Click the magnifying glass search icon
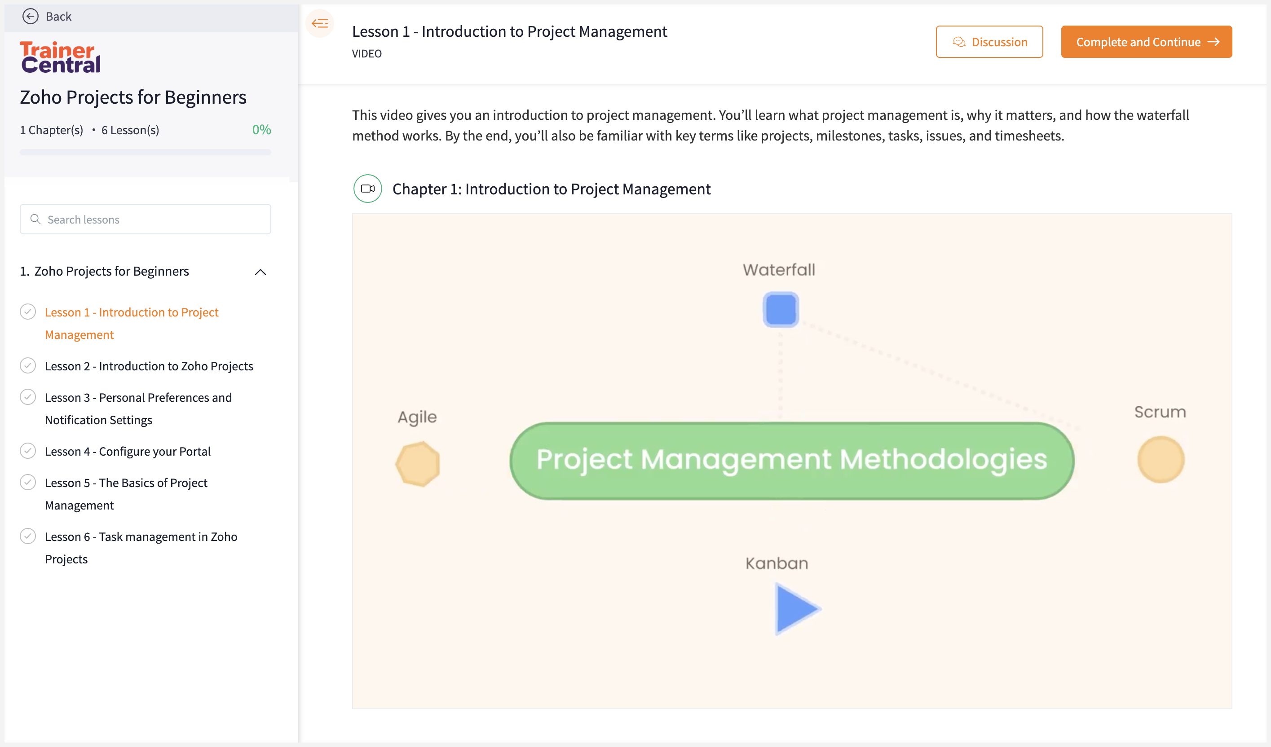Image resolution: width=1271 pixels, height=747 pixels. (x=35, y=219)
